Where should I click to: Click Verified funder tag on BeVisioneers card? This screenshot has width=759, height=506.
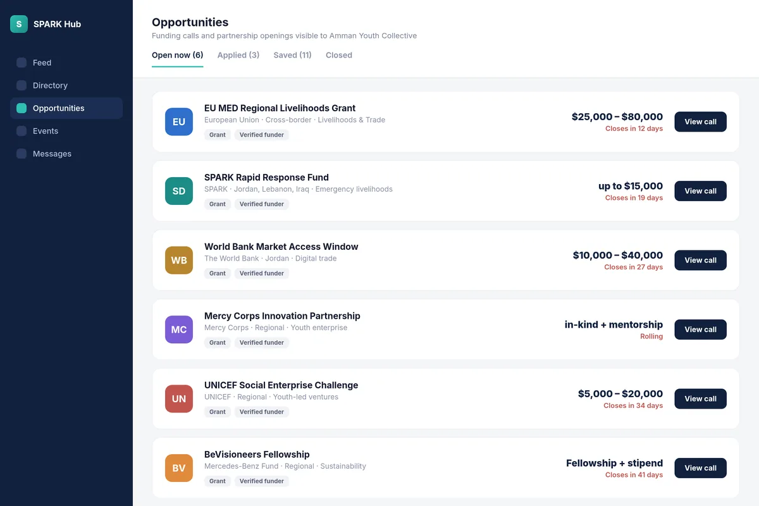(262, 481)
